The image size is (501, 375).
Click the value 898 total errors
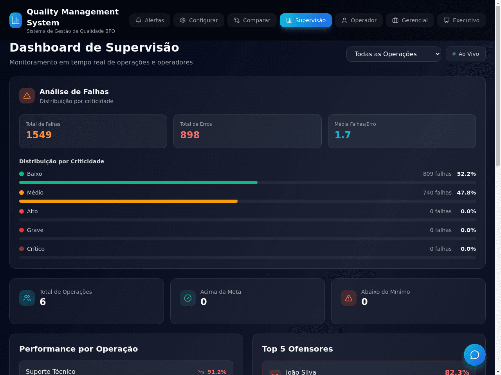pos(190,135)
